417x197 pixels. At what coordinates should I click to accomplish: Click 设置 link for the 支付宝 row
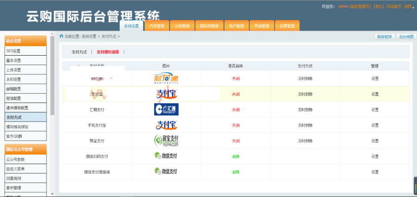pyautogui.click(x=375, y=94)
